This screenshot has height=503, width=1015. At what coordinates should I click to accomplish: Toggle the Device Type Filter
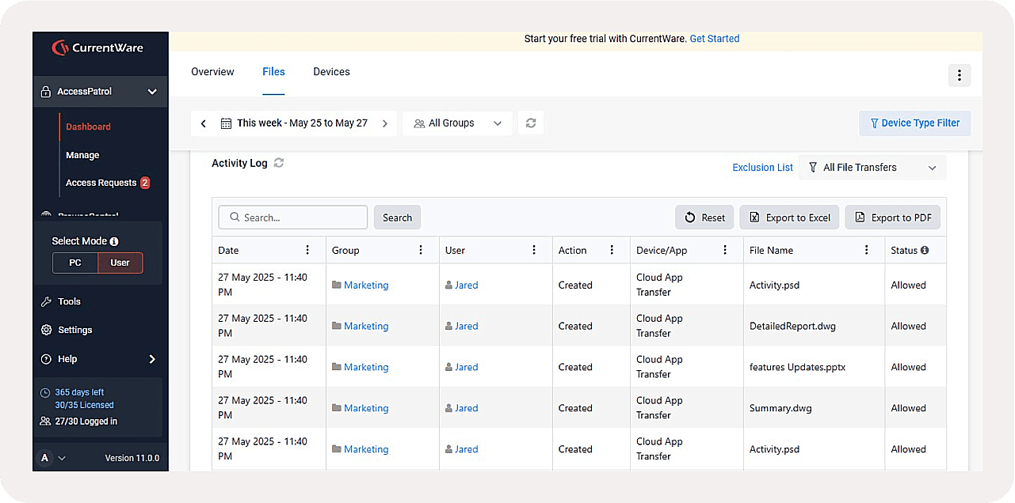[x=914, y=123]
